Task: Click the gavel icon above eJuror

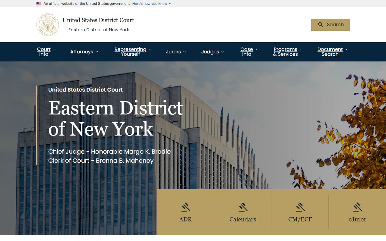Action: coord(357,207)
